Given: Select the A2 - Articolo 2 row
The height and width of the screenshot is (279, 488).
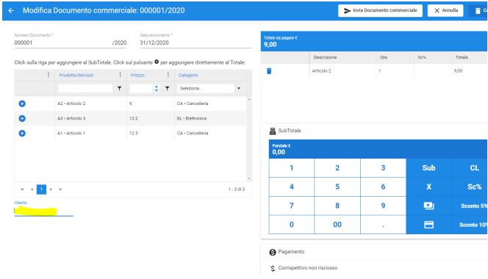Looking at the screenshot, I should click(x=130, y=104).
